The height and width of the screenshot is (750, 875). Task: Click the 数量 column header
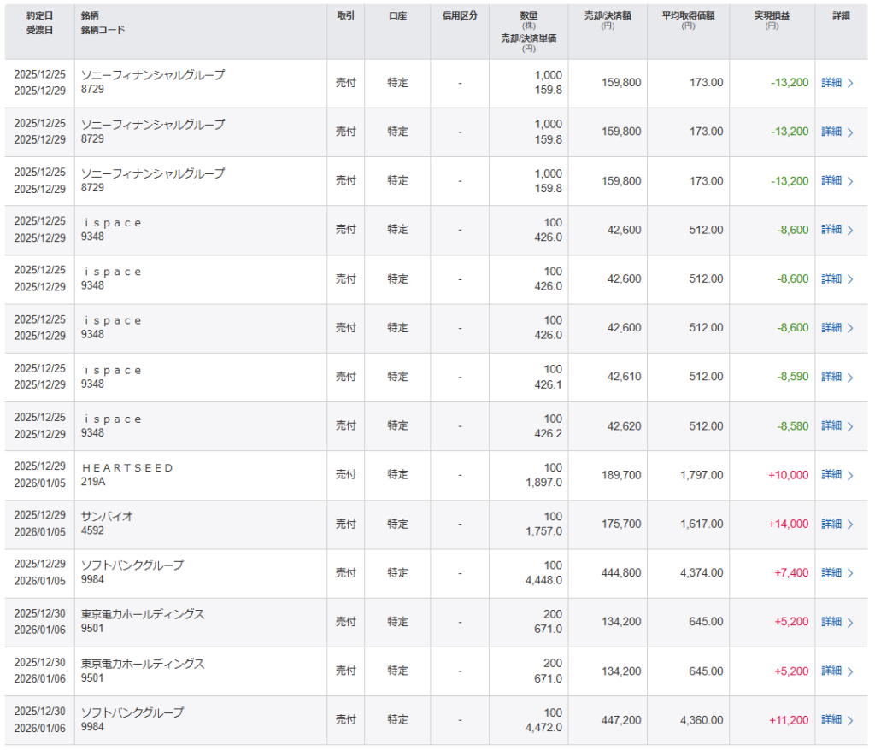pyautogui.click(x=528, y=15)
